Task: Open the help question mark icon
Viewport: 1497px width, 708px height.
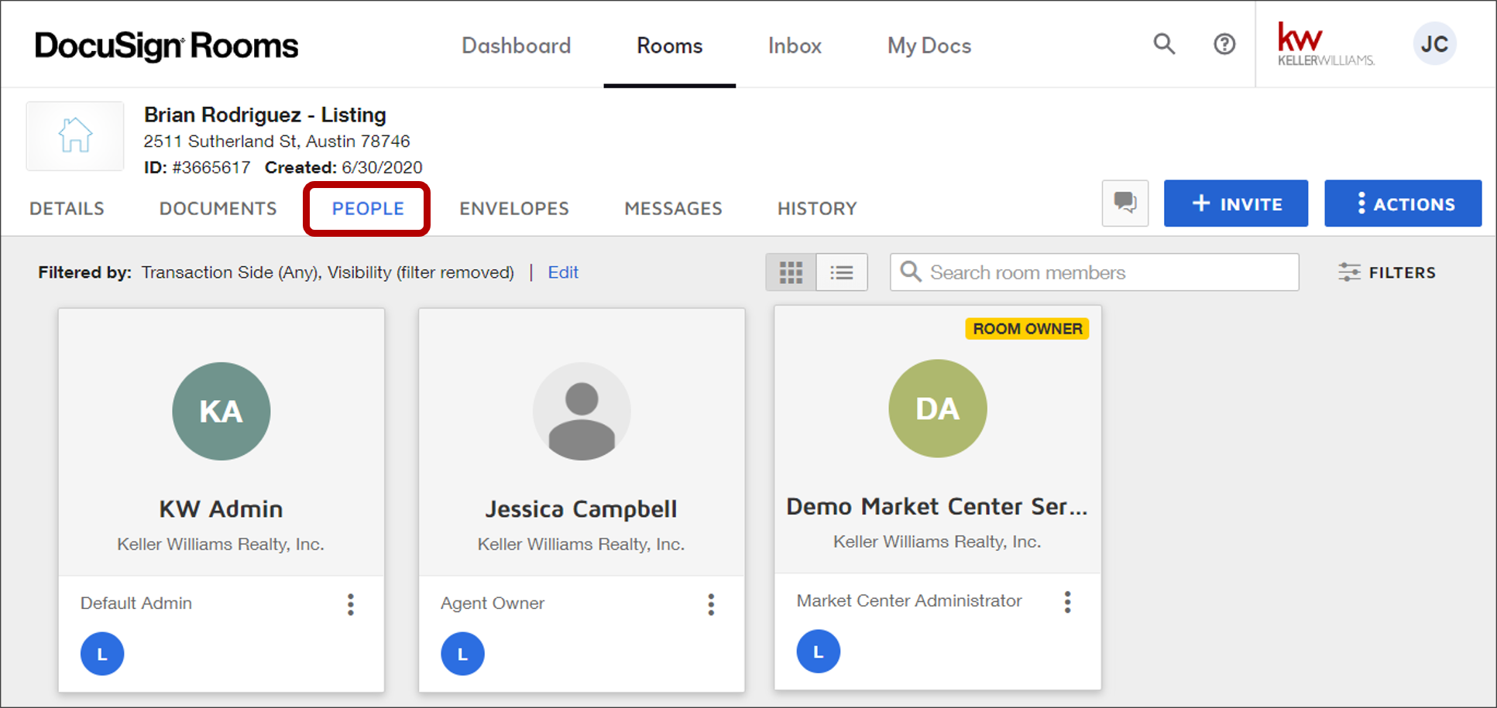Action: [1224, 44]
